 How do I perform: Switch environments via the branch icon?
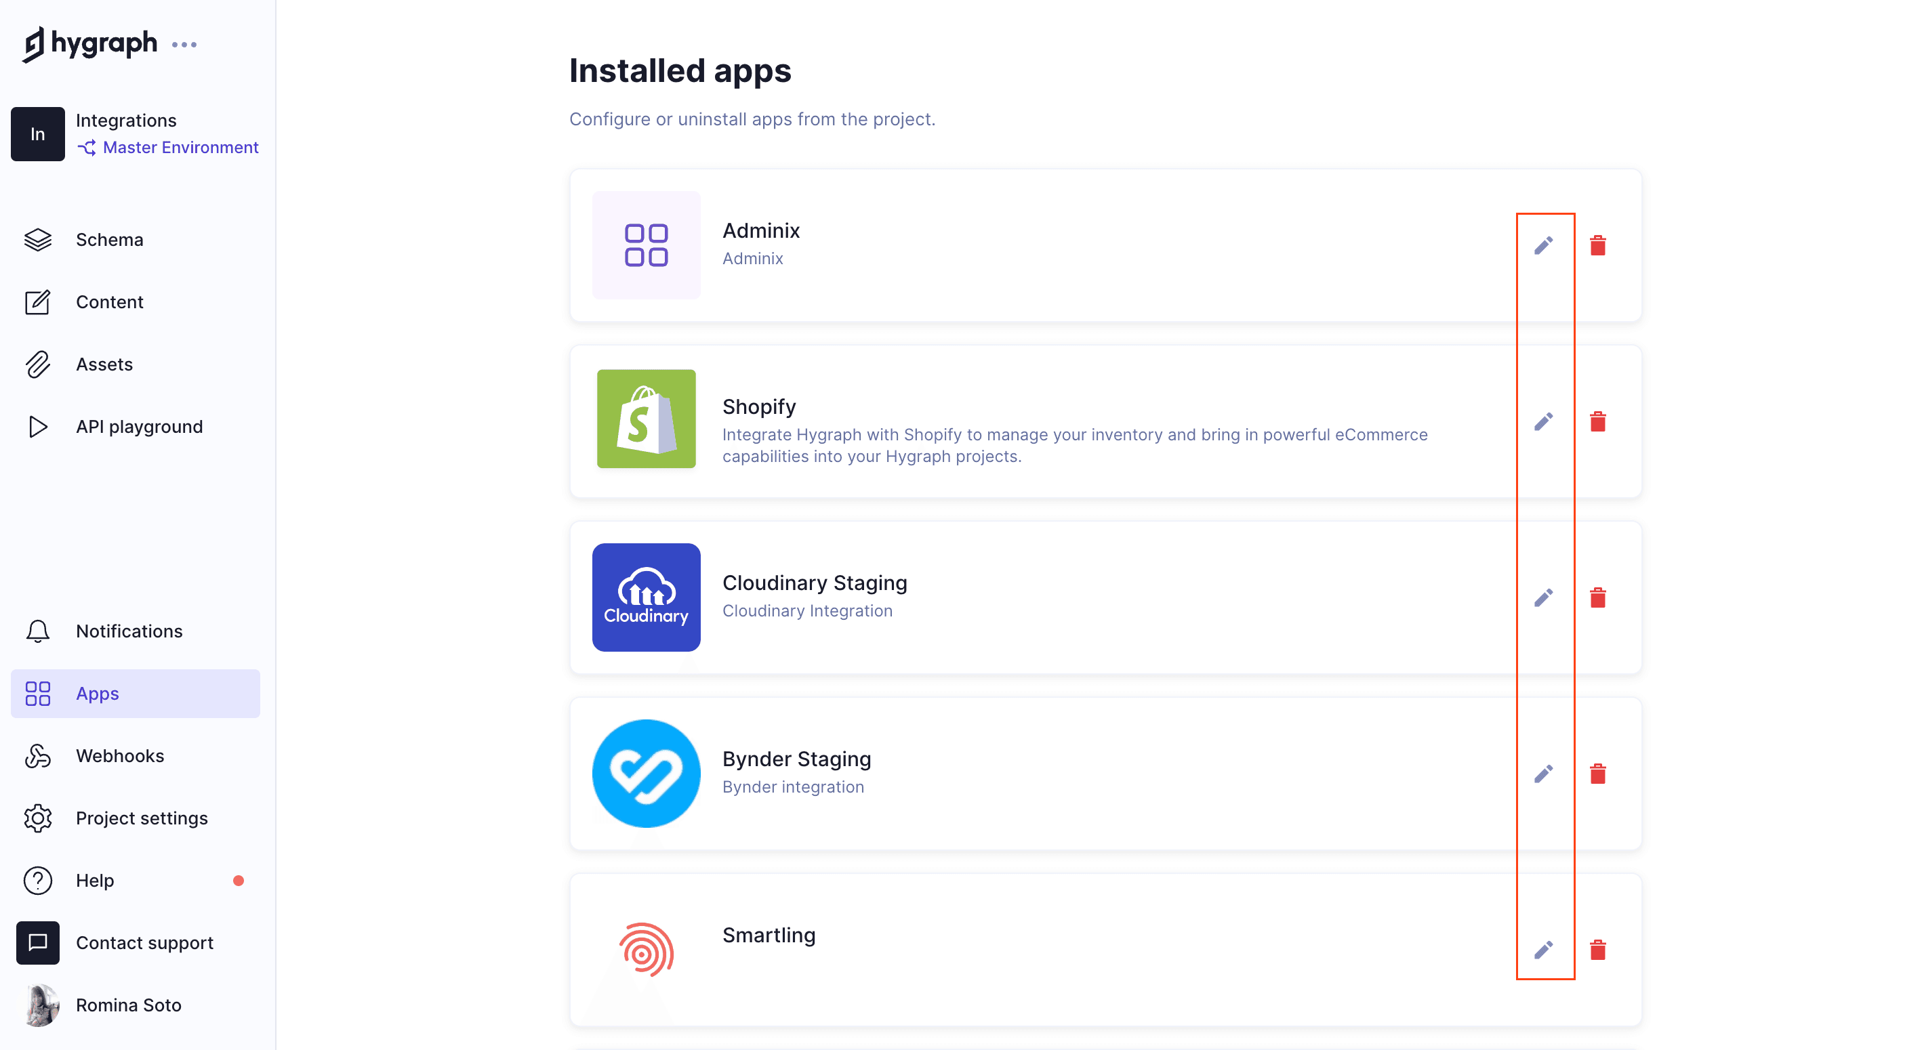(86, 148)
